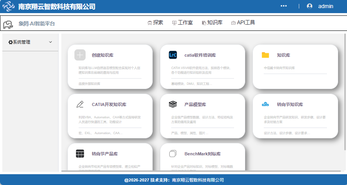Click the plus icon to create knowledge base

click(x=80, y=55)
